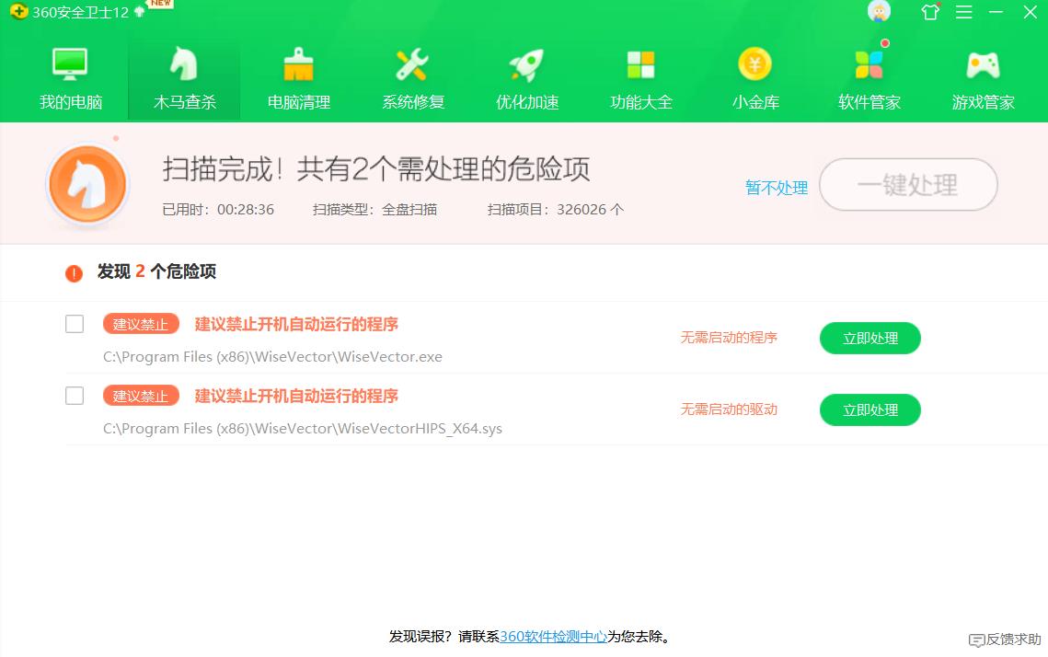Screen dimensions: 1048x657
Task: Click the 360安全卫士12 title text
Action: (x=80, y=12)
